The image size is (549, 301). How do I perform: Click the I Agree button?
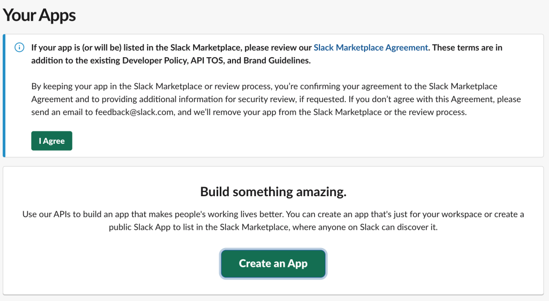pos(52,141)
